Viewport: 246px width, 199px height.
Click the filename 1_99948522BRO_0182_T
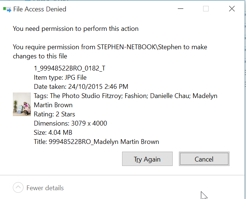(x=70, y=68)
